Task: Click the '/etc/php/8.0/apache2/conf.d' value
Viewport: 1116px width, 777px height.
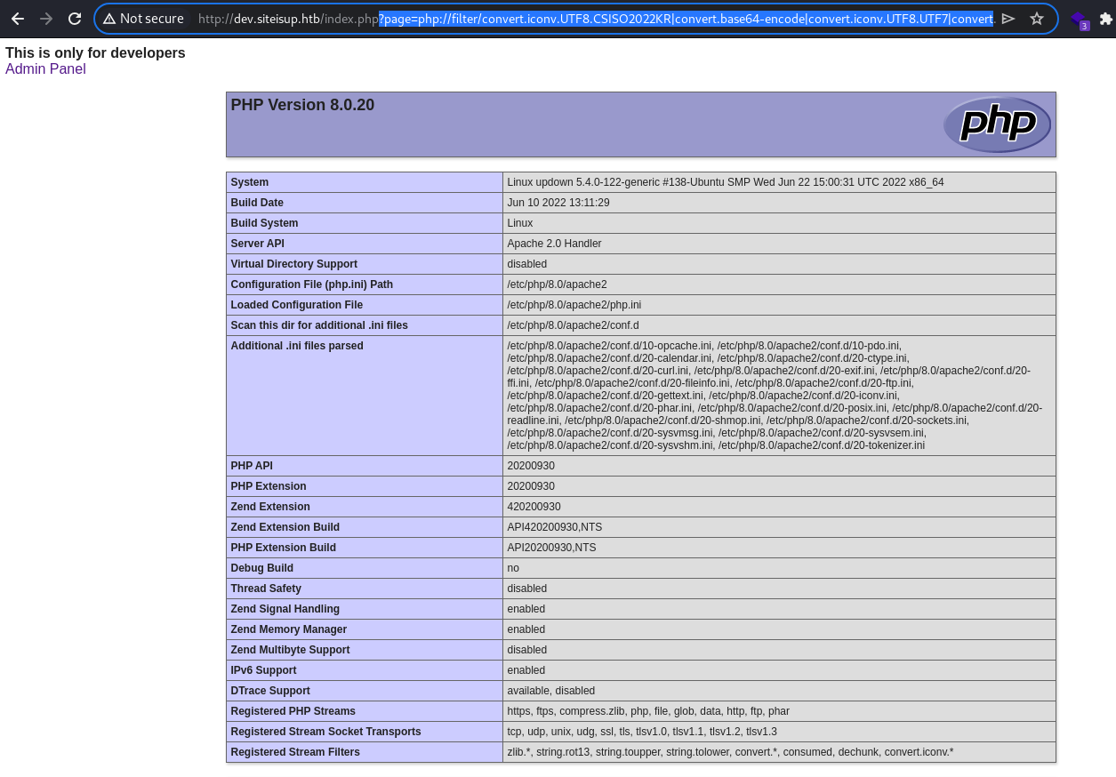Action: tap(573, 325)
